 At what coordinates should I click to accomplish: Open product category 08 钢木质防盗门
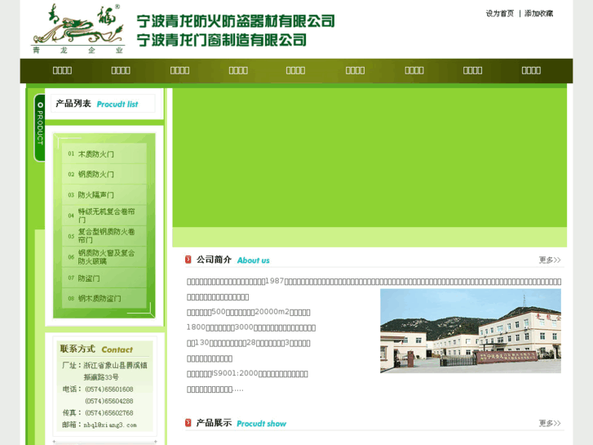(104, 298)
